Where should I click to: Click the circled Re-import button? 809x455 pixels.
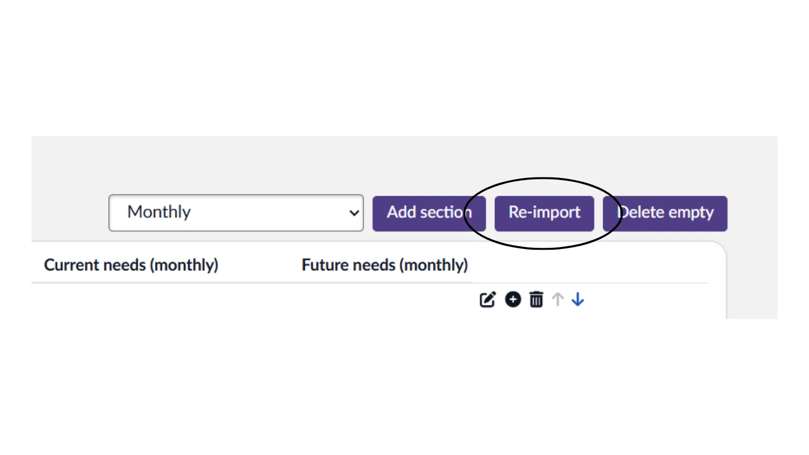[544, 213]
